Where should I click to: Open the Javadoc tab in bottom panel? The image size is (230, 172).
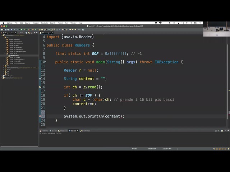point(54,131)
